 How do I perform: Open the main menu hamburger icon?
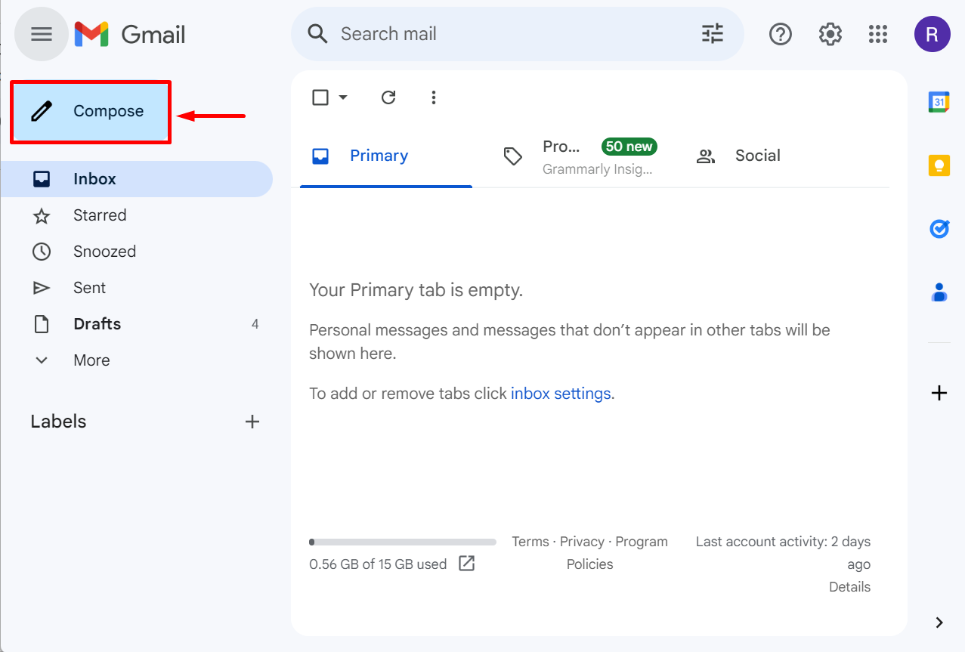pos(42,34)
